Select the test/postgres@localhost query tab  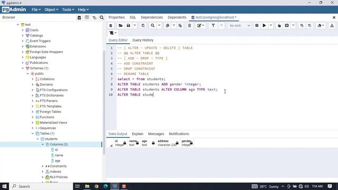pos(214,17)
